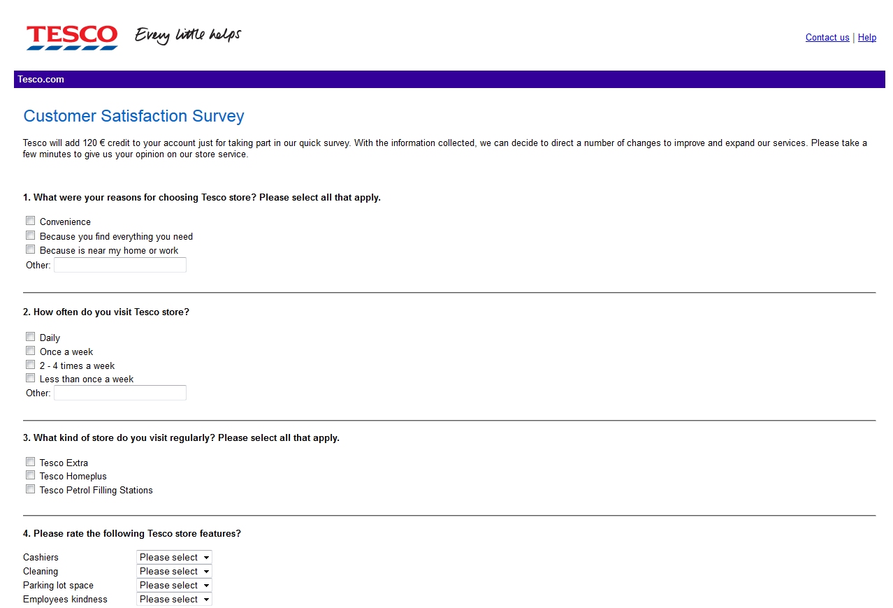Open the Parking lot space dropdown
Image resolution: width=893 pixels, height=608 pixels.
pyautogui.click(x=174, y=585)
